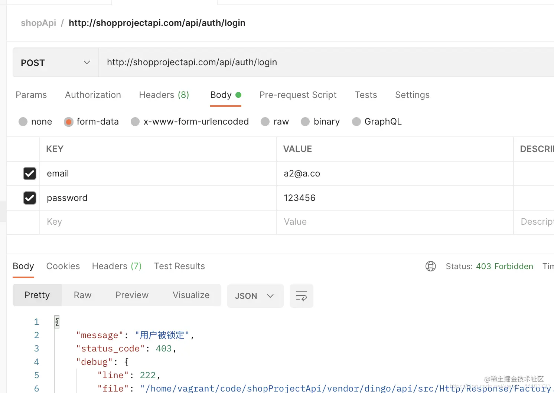The width and height of the screenshot is (554, 393).
Task: Open the Visualize view
Action: coord(191,295)
